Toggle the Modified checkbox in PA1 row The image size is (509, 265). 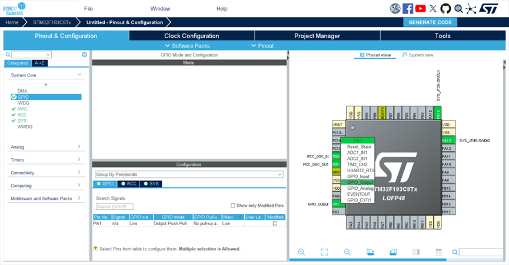275,223
